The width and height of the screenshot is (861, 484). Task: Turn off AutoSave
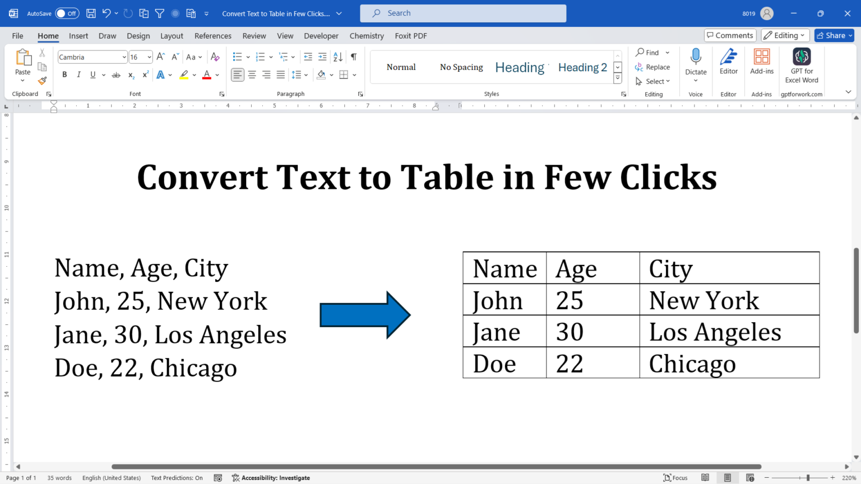pos(66,13)
